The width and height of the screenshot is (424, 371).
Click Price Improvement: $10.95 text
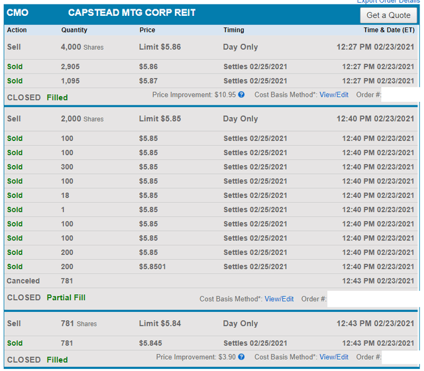point(194,95)
